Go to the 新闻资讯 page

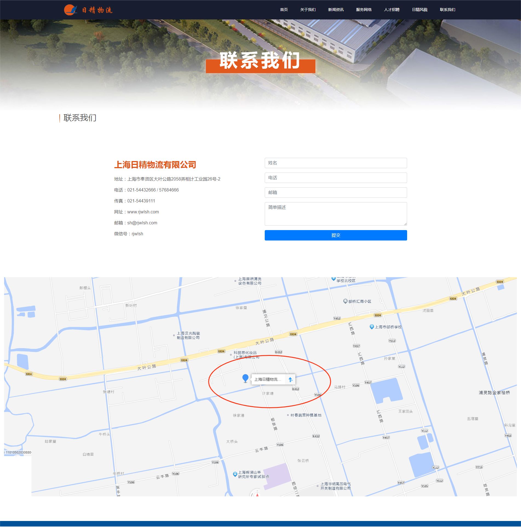tap(336, 10)
